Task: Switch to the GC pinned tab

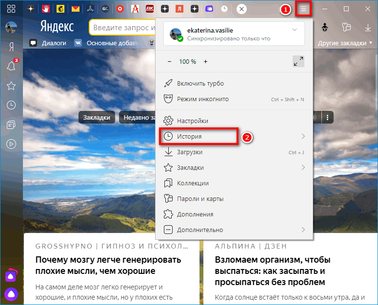Action: coord(105,9)
